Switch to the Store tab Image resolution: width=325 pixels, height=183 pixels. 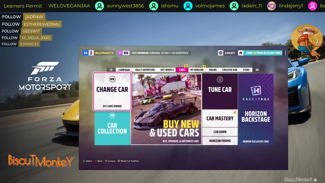[x=246, y=70]
